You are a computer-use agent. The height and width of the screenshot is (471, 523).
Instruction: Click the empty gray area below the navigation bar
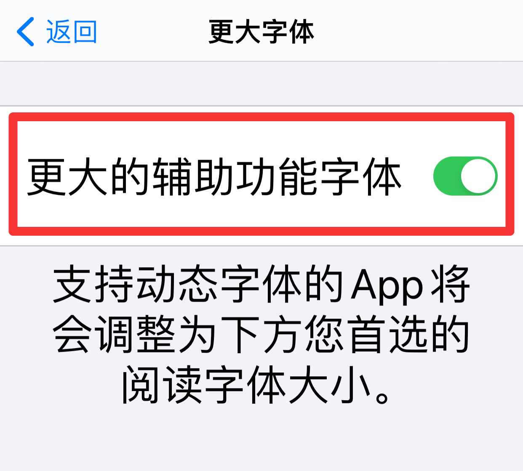click(261, 83)
